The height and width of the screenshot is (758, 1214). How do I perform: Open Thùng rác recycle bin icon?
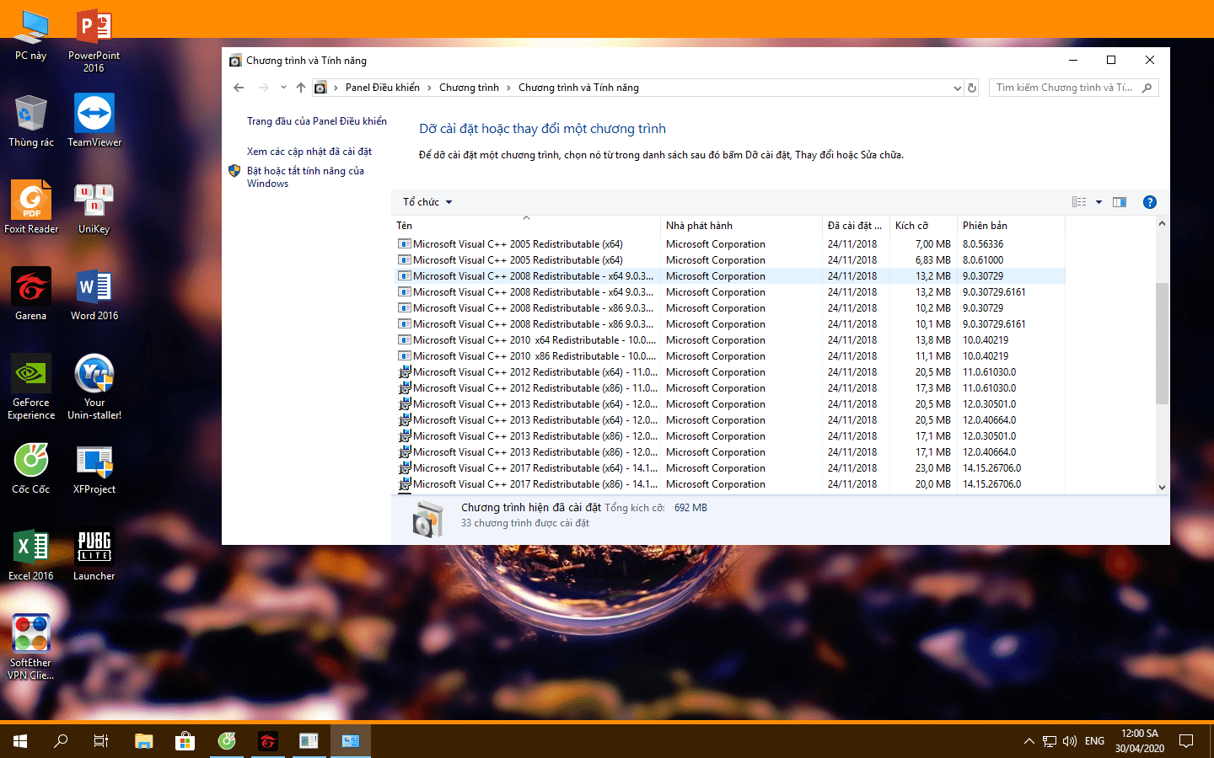tap(31, 120)
